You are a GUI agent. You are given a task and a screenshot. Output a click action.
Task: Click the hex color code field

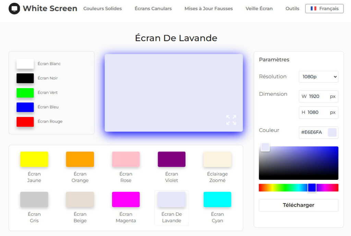point(313,132)
